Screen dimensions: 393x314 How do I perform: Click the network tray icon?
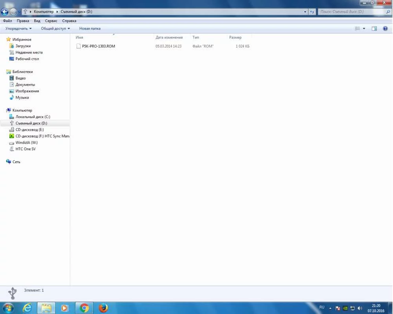[353, 308]
